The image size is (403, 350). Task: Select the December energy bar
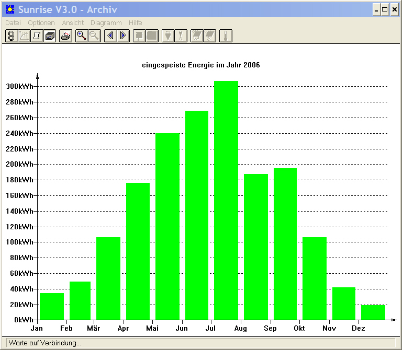[373, 312]
